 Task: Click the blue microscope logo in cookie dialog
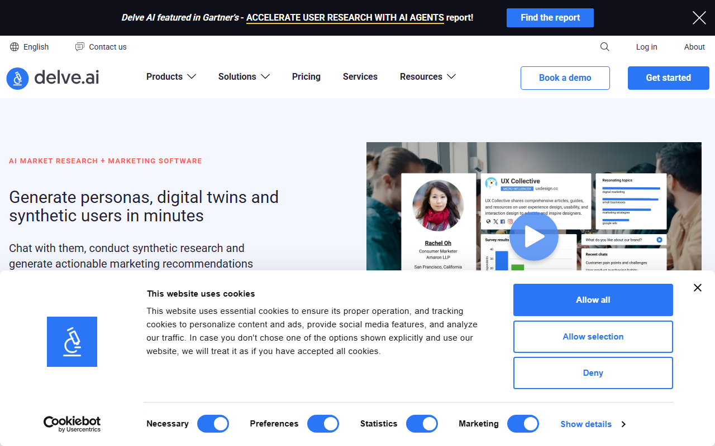coord(72,342)
